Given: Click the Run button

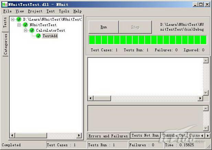Looking at the screenshot, I should pos(103,27).
